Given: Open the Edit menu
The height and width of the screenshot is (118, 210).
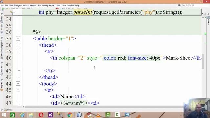Looking at the screenshot, I should [x=6, y=5].
